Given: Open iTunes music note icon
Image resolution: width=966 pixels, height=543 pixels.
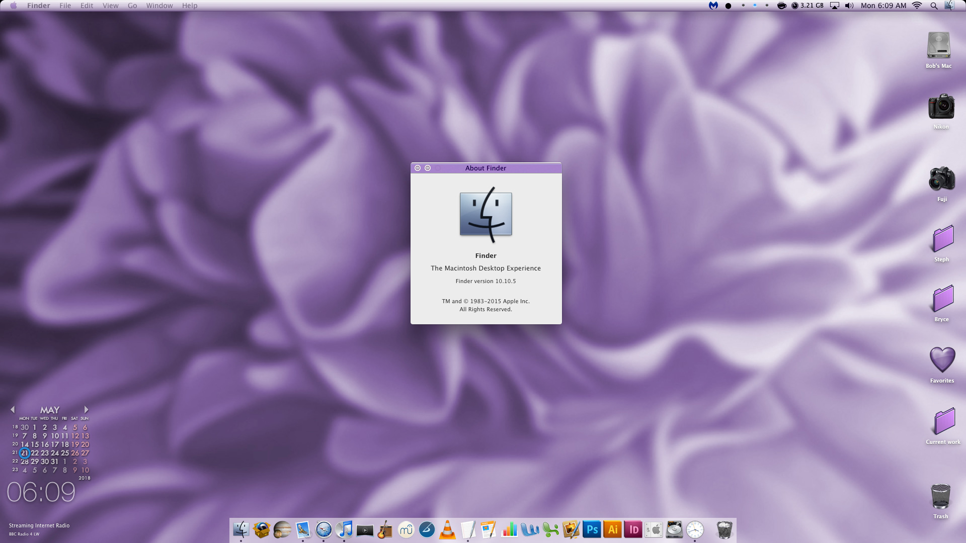Looking at the screenshot, I should [x=344, y=529].
